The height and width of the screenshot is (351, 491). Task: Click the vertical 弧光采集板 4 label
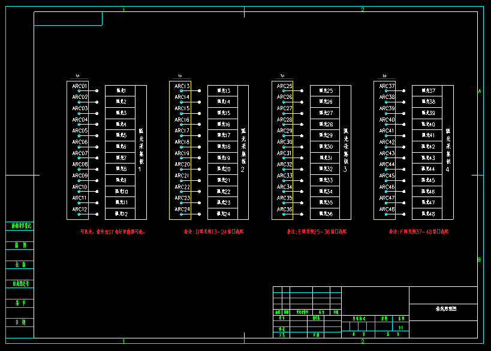(447, 150)
